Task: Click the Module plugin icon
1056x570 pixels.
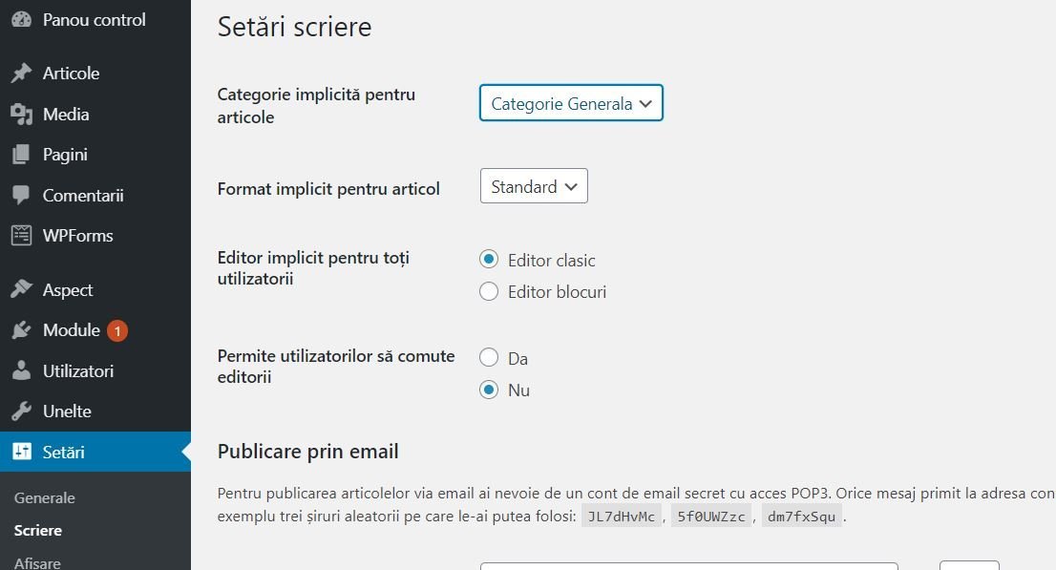Action: tap(21, 330)
